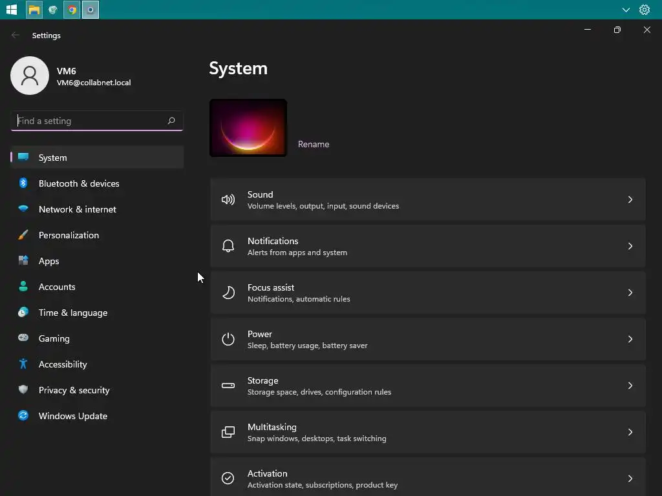The width and height of the screenshot is (662, 496).
Task: Expand the Multitasking row chevron
Action: tap(630, 432)
